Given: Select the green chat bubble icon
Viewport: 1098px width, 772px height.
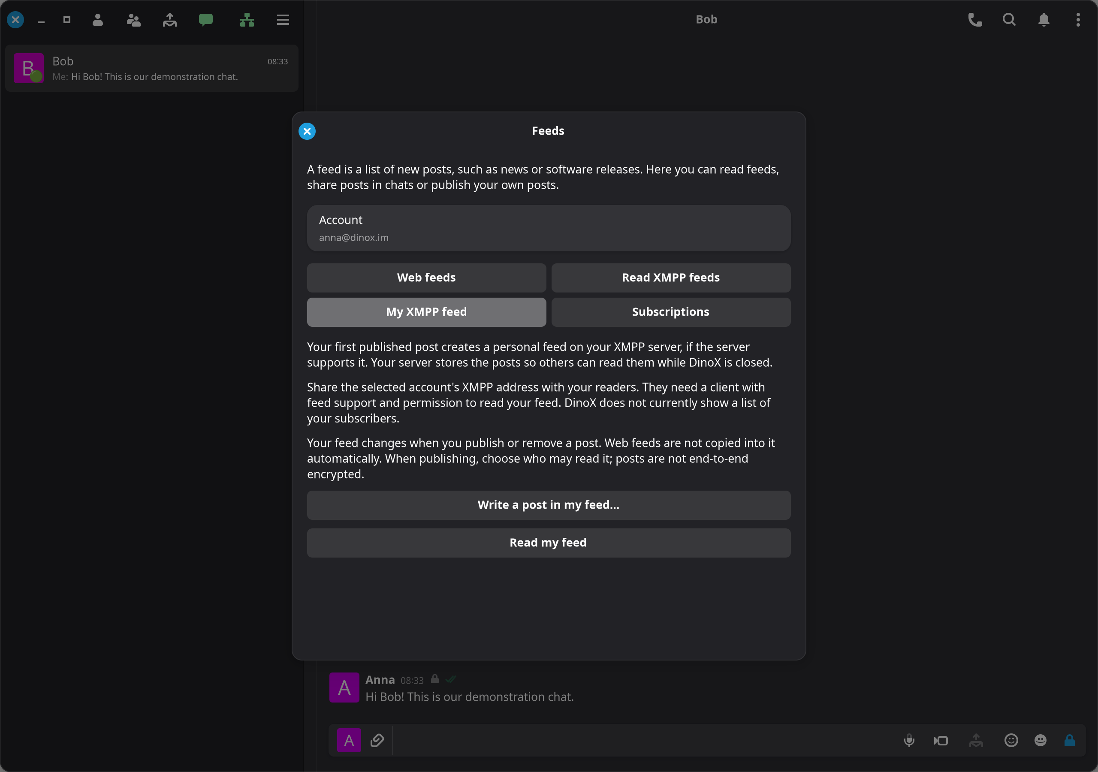Looking at the screenshot, I should click(x=205, y=20).
